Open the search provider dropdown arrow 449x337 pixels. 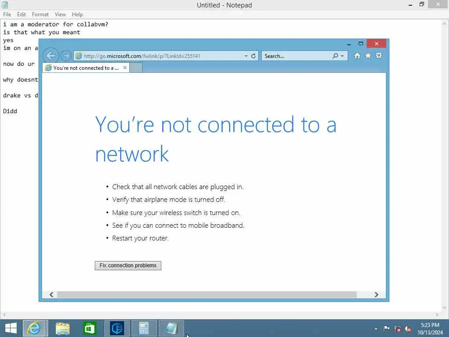pos(342,56)
